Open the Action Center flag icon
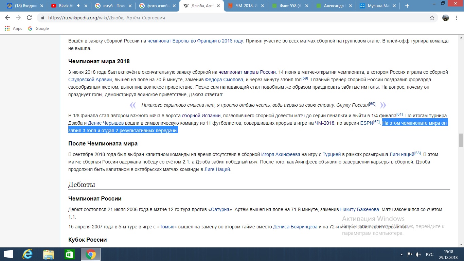This screenshot has width=464, height=261. 410,254
